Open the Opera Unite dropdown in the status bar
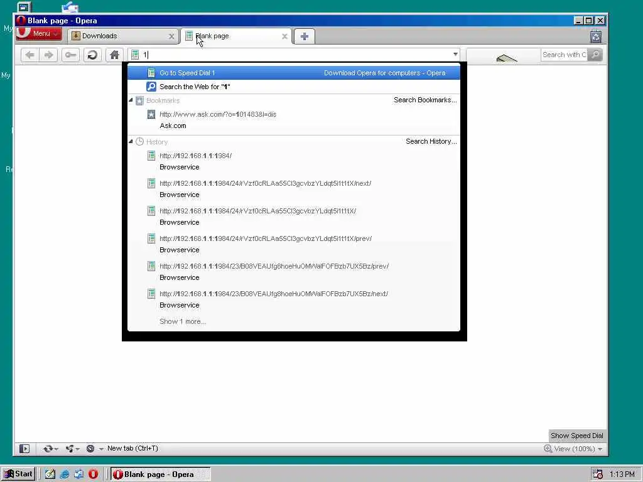The image size is (643, 482). pyautogui.click(x=72, y=449)
